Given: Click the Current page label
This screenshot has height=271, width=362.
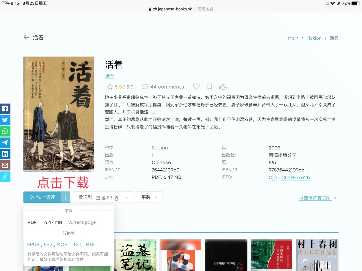Looking at the screenshot, I should 82,222.
